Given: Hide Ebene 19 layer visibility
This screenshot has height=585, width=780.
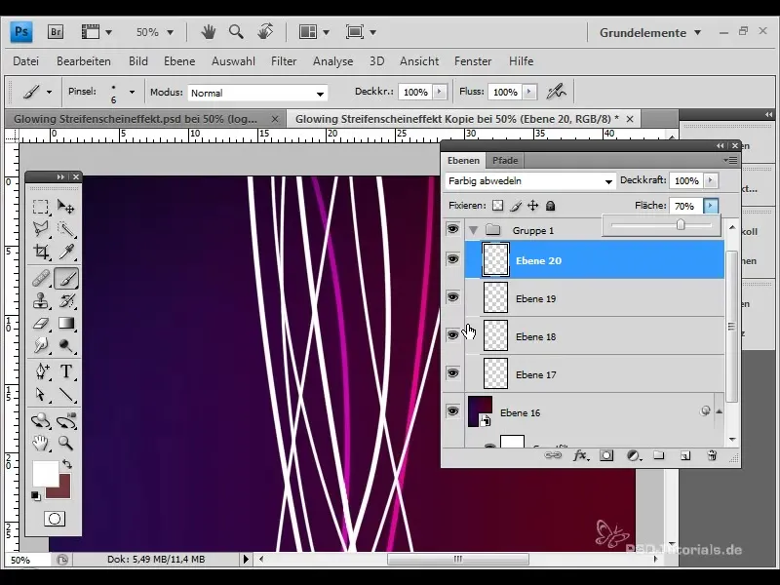Looking at the screenshot, I should (452, 297).
